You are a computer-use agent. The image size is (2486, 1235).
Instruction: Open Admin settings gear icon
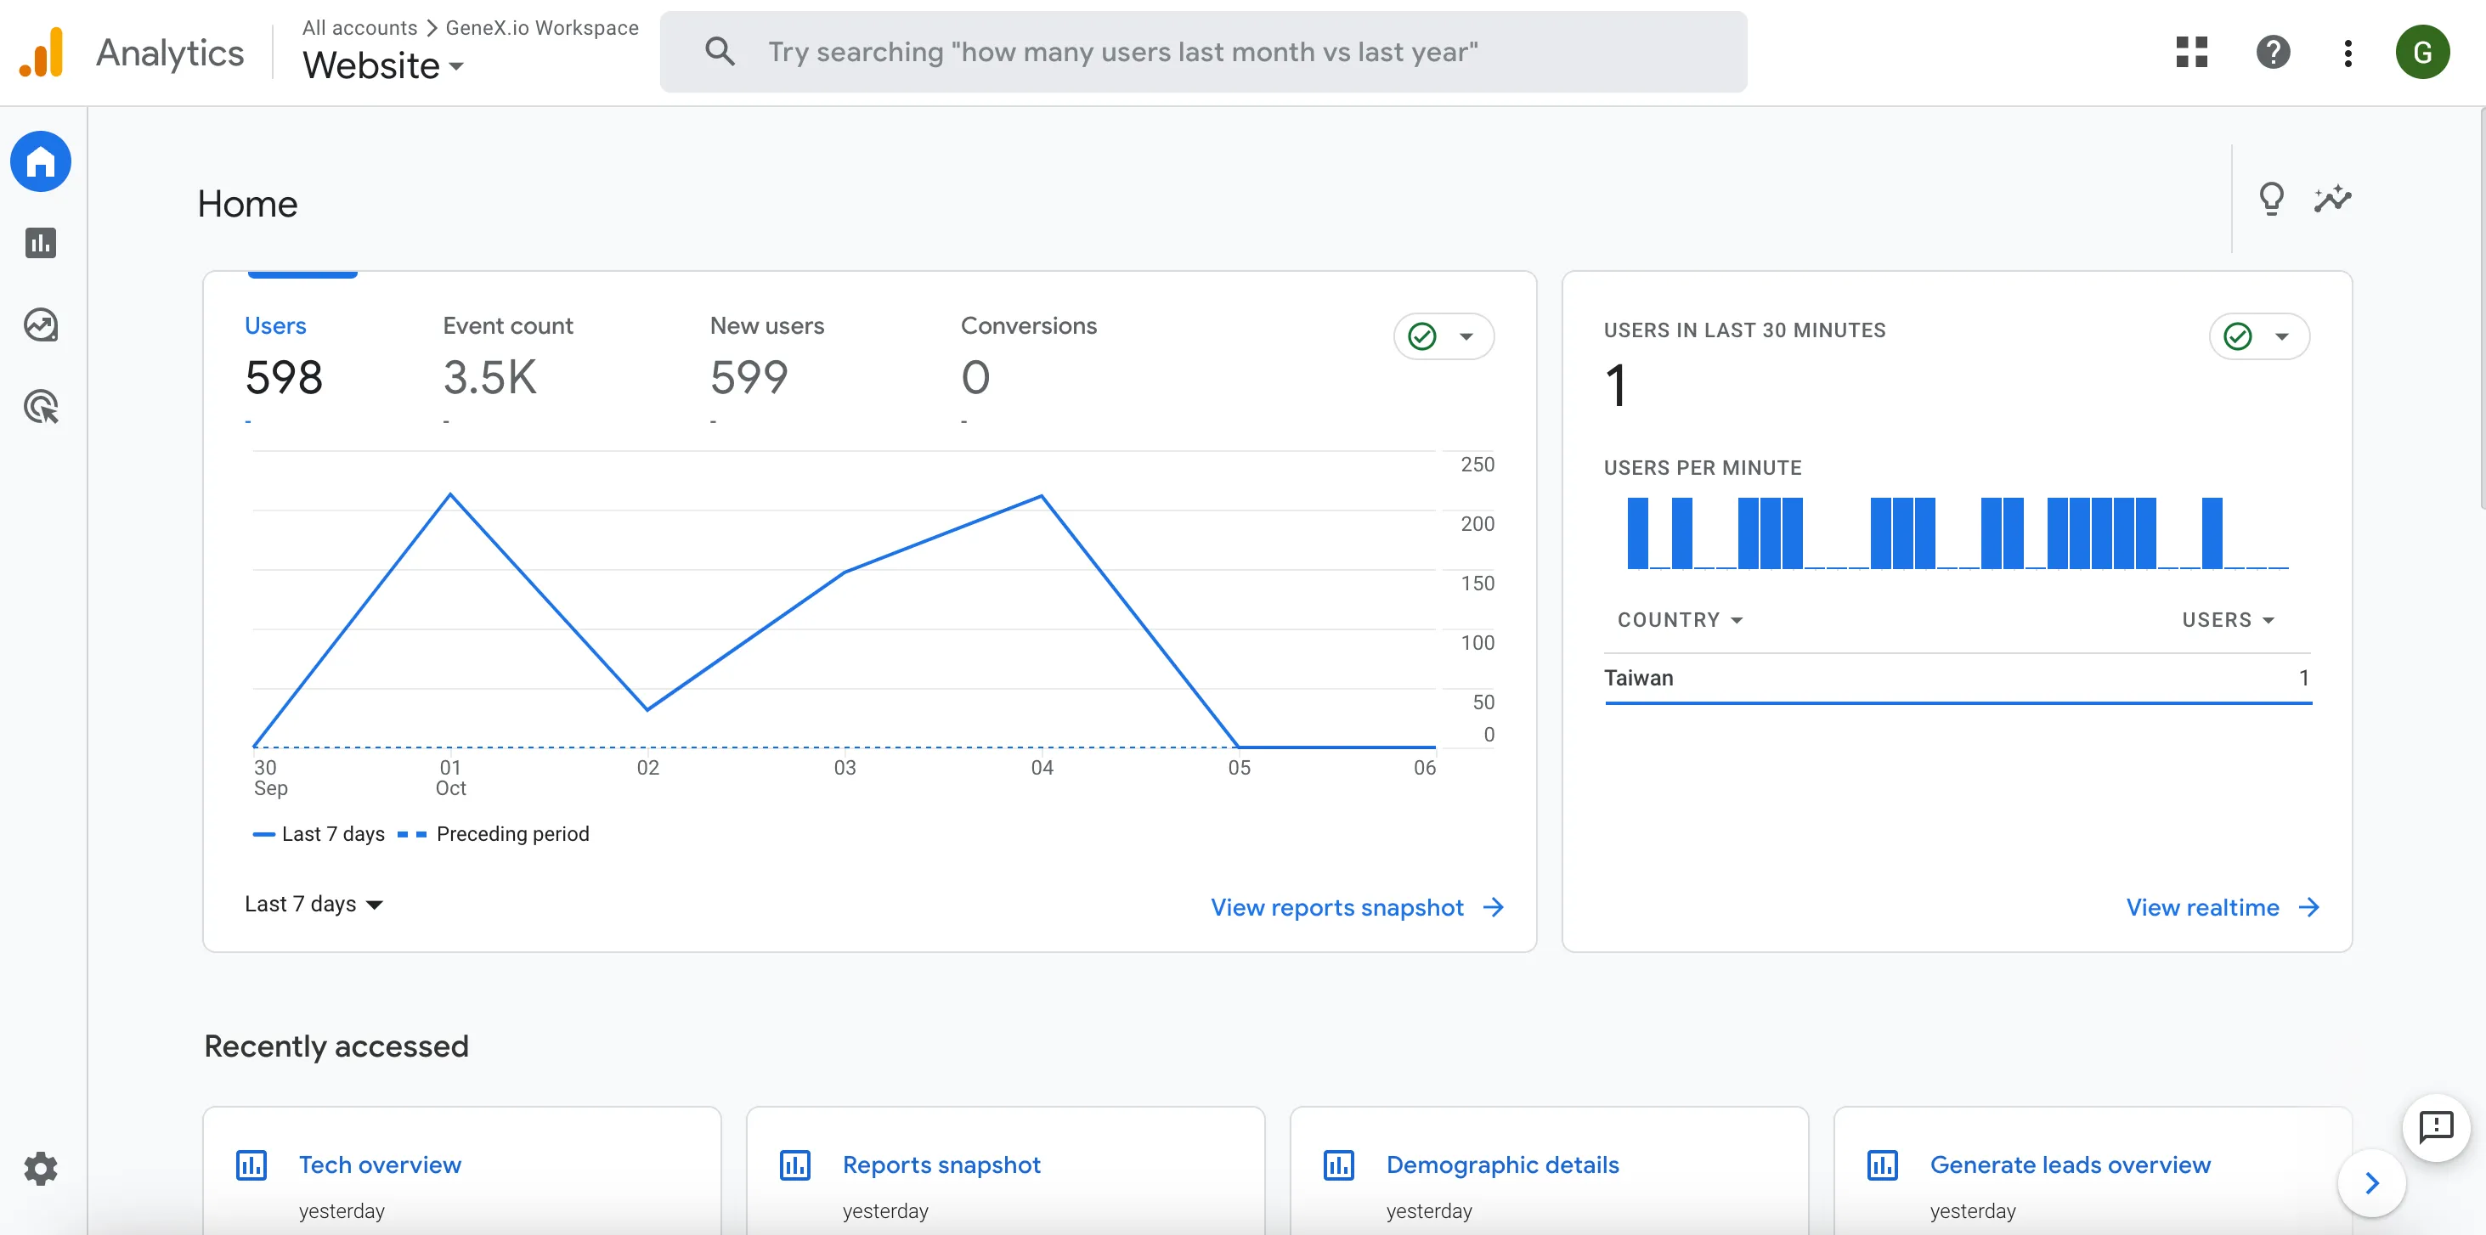(x=41, y=1169)
